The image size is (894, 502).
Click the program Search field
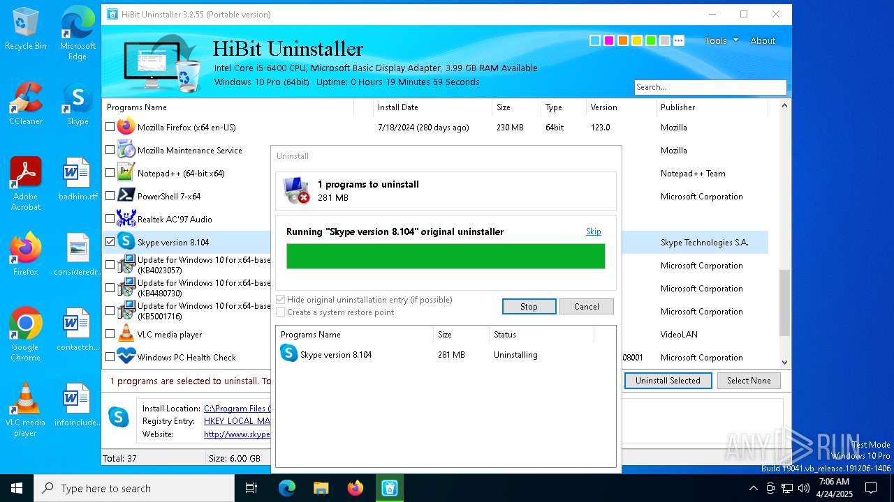point(710,87)
